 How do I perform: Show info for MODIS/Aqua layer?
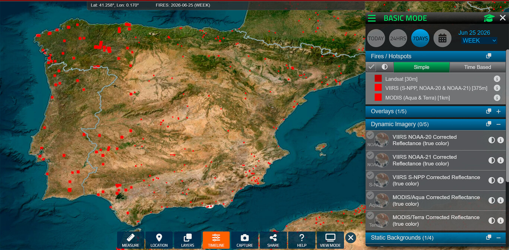tap(500, 200)
